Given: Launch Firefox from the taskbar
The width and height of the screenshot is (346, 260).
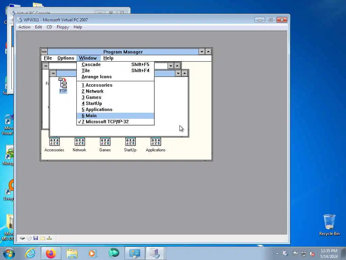Looking at the screenshot, I should click(51, 253).
